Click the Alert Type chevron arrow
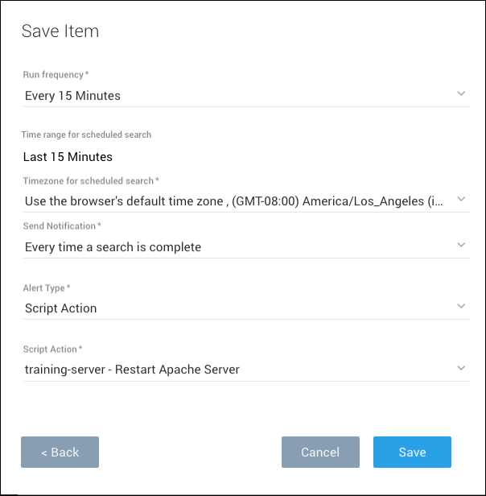486x496 pixels. (461, 307)
